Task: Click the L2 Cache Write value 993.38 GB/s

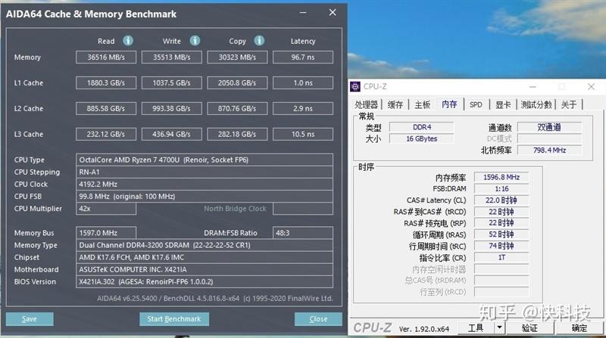Action: 172,108
